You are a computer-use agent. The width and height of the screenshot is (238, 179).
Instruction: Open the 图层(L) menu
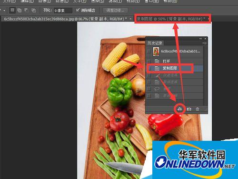(62, 1)
